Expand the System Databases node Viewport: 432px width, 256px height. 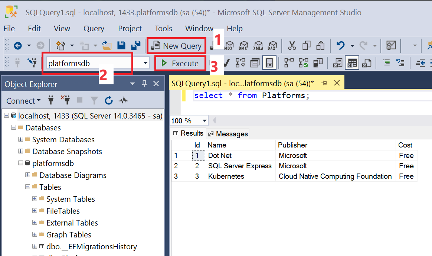pyautogui.click(x=21, y=140)
